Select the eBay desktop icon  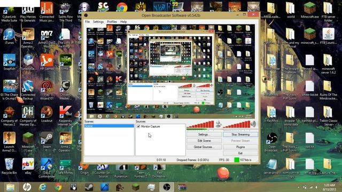coord(28,166)
